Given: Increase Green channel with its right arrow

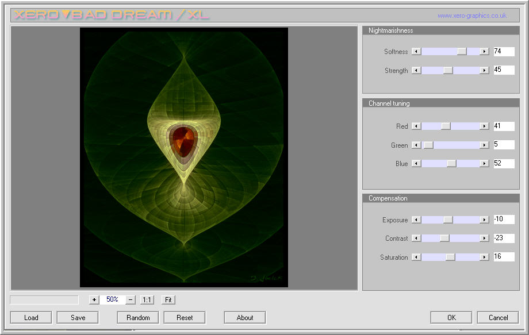Looking at the screenshot, I should 485,145.
